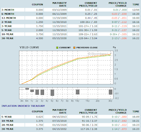Click the 10-YEAR treasury label at 3.750 coupon
Viewport: 141px width, 132px height.
coord(7,34)
